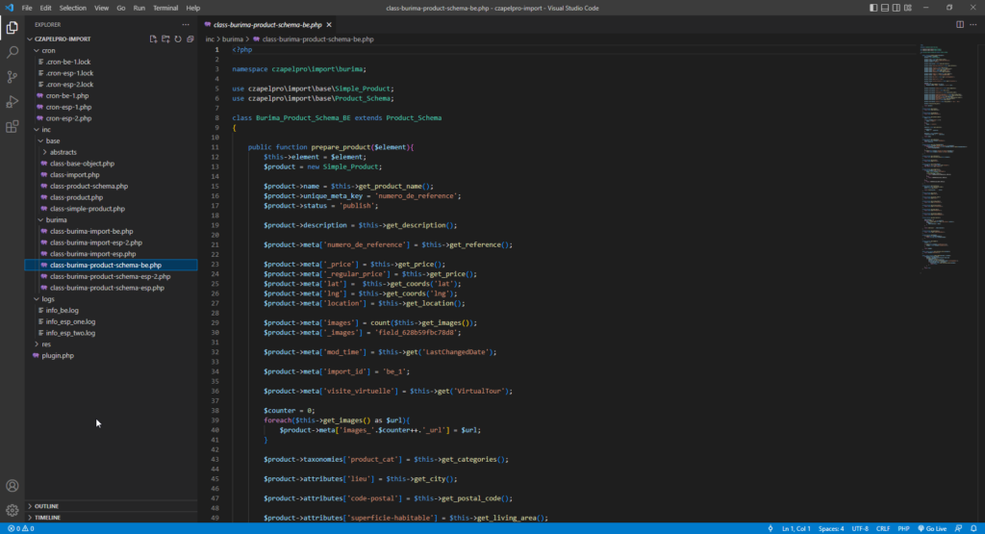Open the File menu

pos(27,8)
